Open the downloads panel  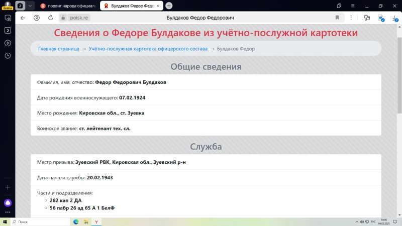[395, 18]
